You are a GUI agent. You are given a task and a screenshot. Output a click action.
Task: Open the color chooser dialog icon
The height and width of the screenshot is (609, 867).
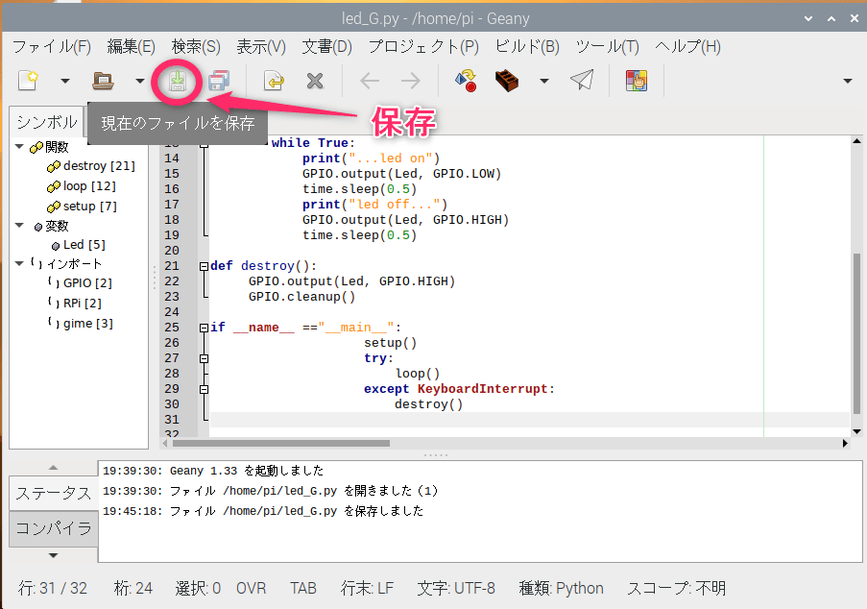(637, 81)
